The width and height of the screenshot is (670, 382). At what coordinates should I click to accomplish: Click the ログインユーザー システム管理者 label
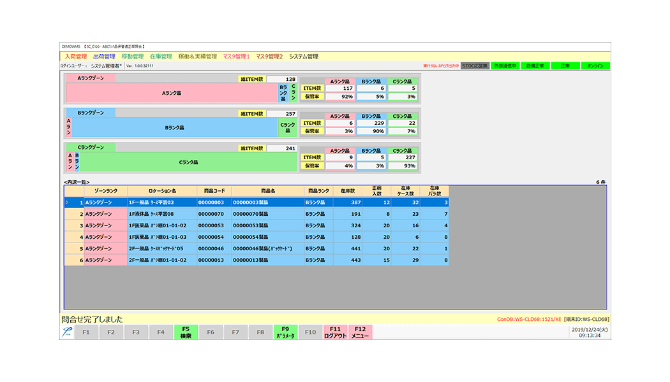tap(91, 66)
